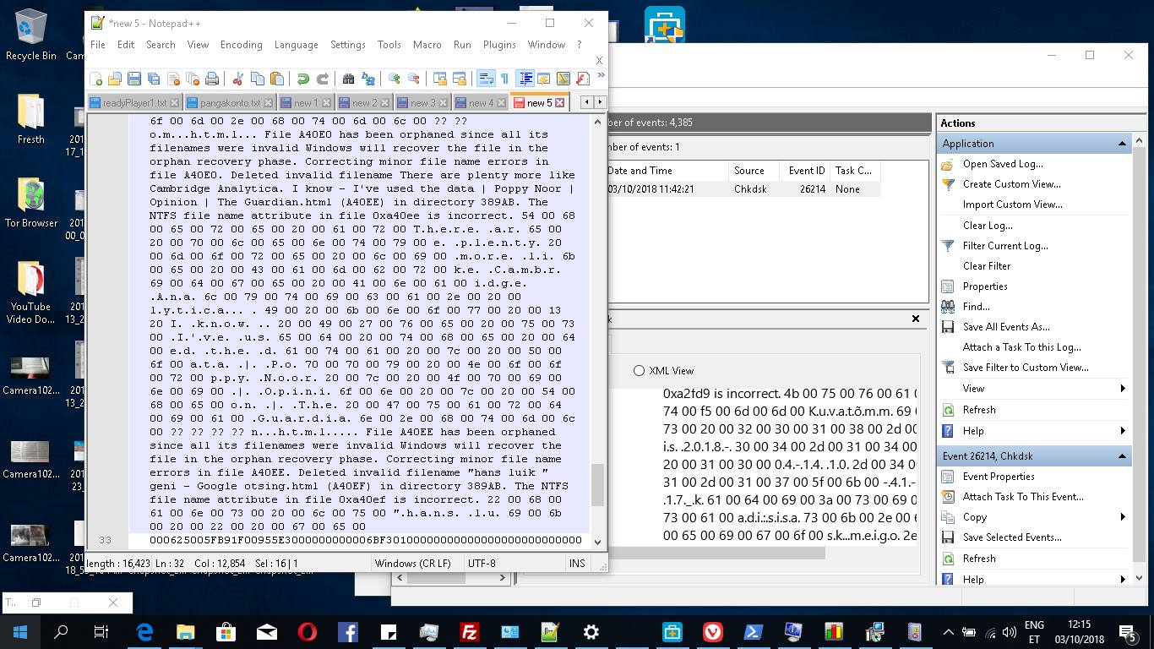Screen dimensions: 1154x649
Task: Open FileZilla from the taskbar
Action: click(x=469, y=631)
